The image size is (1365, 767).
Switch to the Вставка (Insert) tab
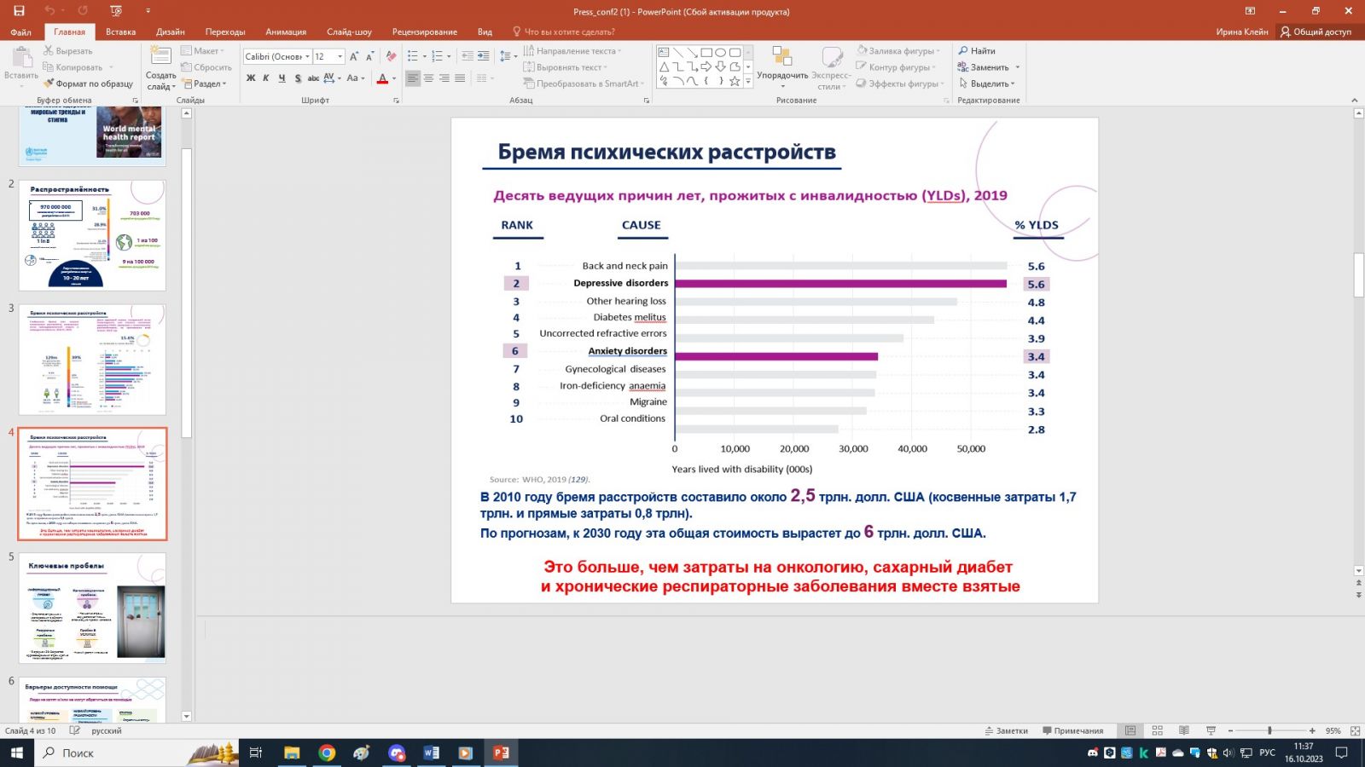click(120, 32)
